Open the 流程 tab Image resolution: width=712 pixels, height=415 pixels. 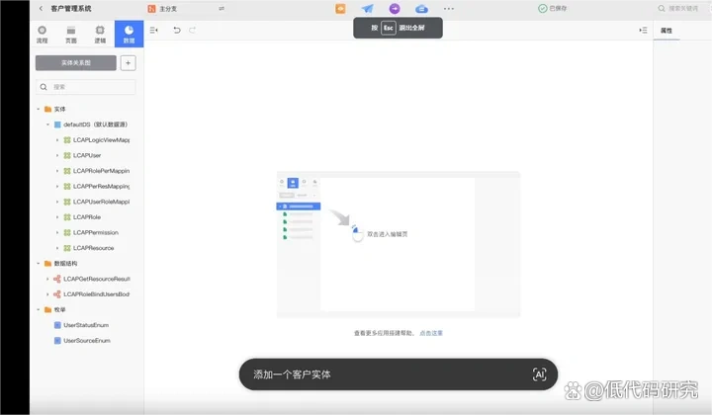(x=43, y=35)
